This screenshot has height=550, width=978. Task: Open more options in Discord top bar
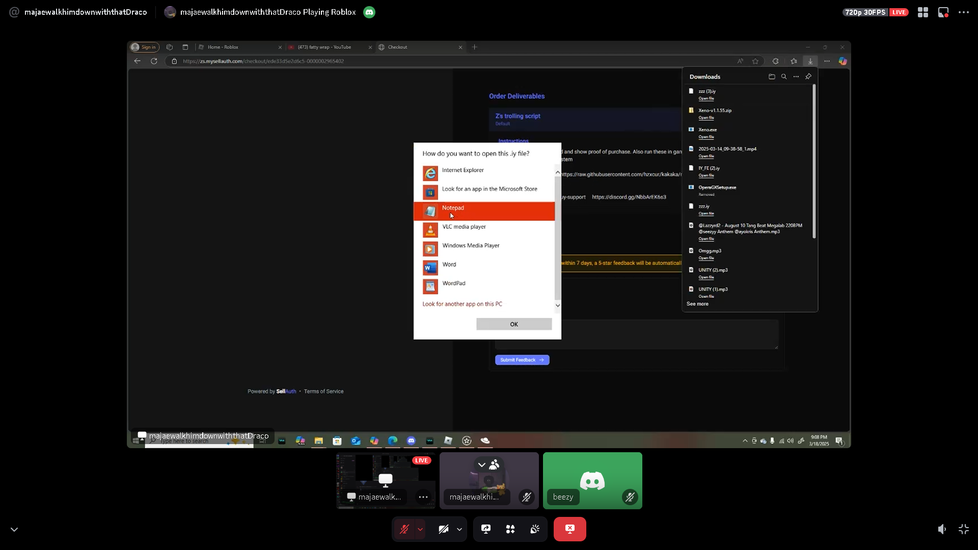pos(964,12)
